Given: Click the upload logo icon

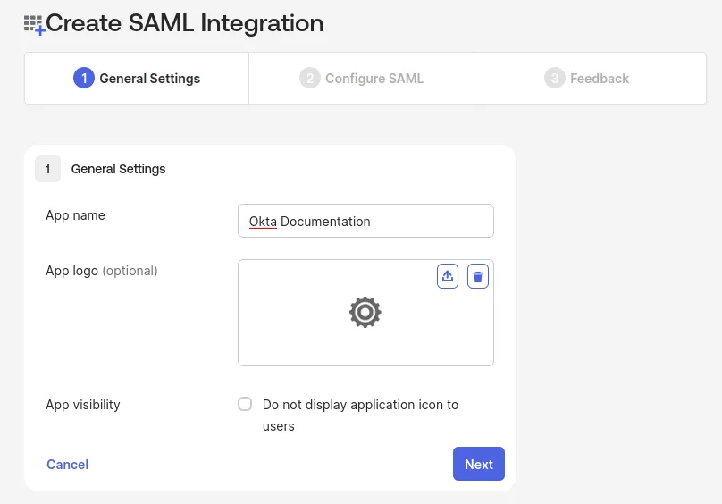Looking at the screenshot, I should (x=447, y=276).
